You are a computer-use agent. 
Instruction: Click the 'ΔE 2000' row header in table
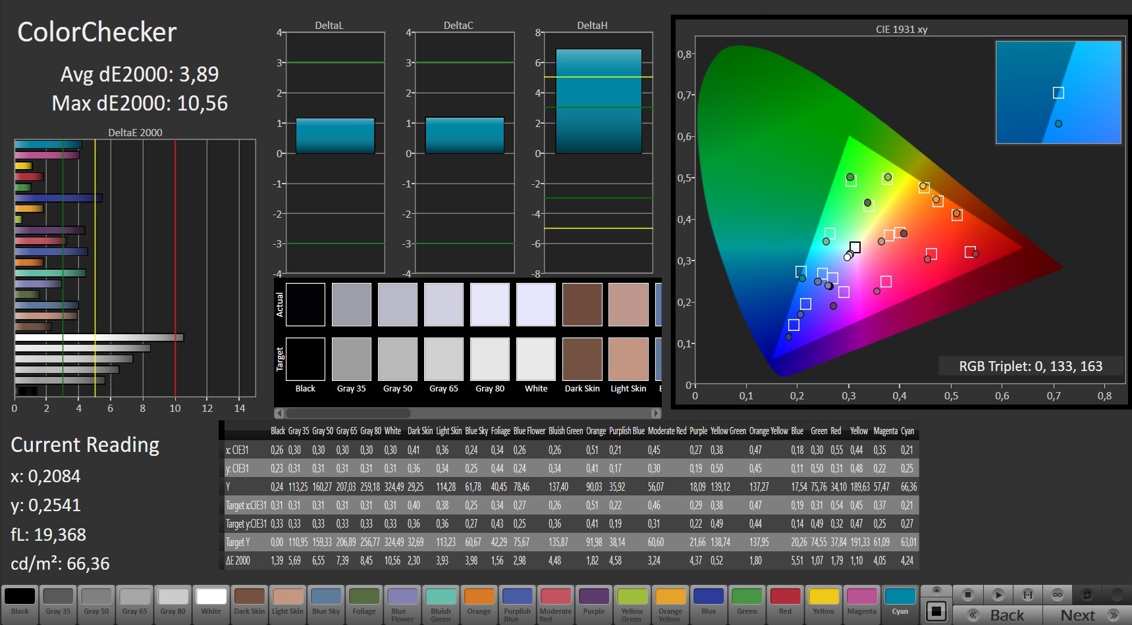coord(238,561)
